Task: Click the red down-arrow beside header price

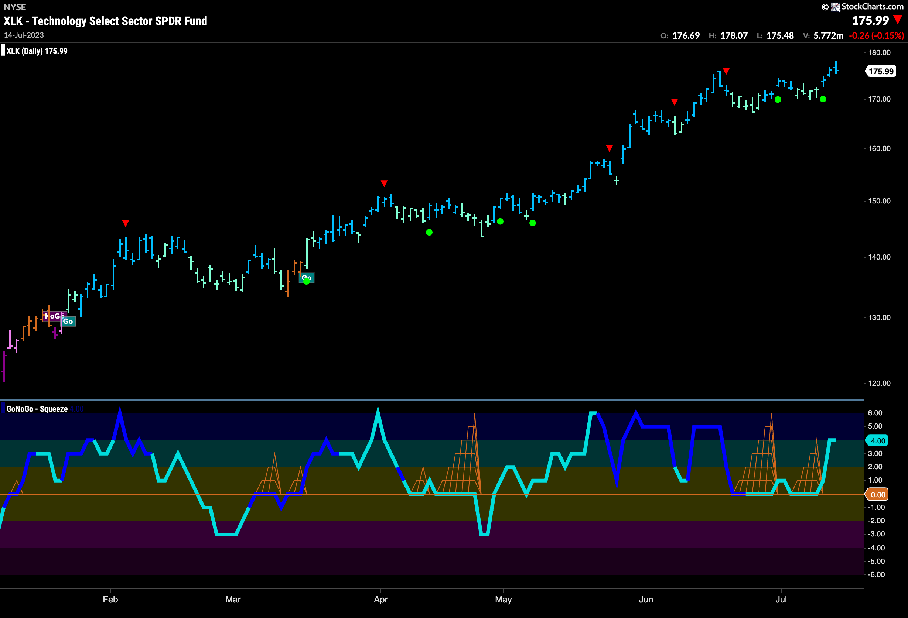Action: click(898, 20)
